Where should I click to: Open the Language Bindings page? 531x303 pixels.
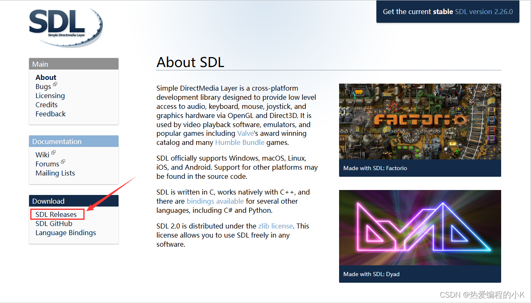pyautogui.click(x=65, y=233)
